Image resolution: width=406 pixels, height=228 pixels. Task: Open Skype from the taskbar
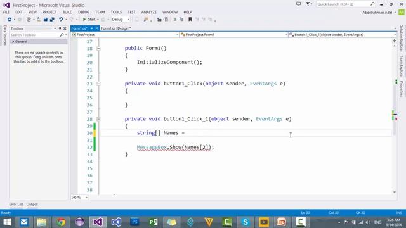[246, 222]
